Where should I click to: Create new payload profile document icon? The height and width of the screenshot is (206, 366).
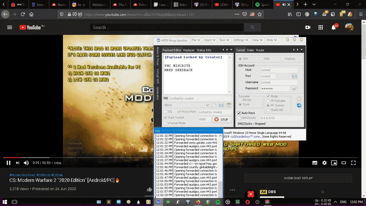tap(214, 105)
